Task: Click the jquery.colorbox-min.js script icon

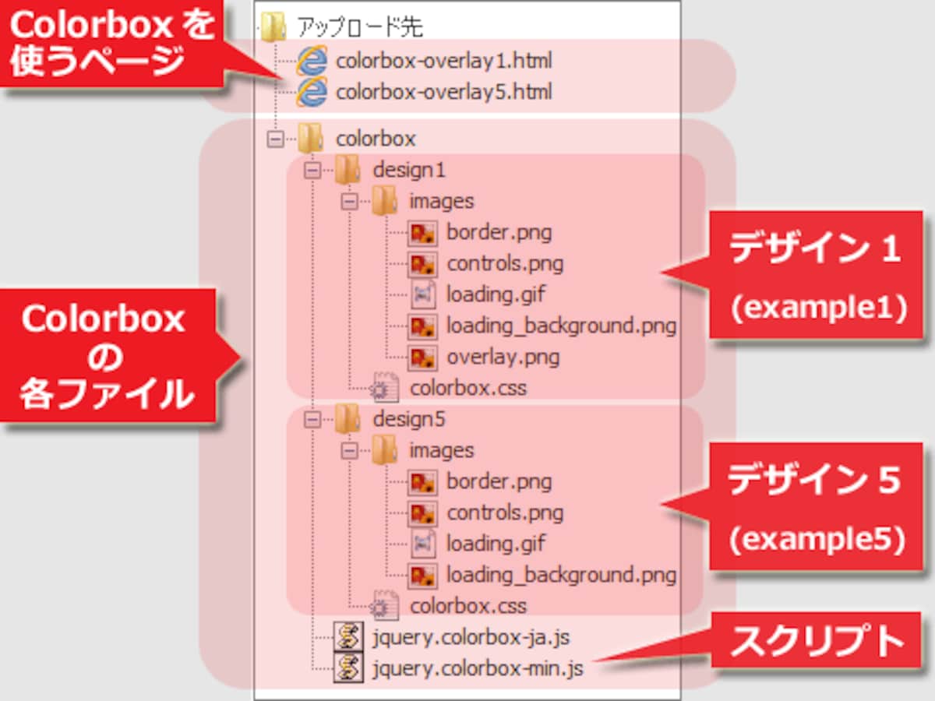Action: pyautogui.click(x=348, y=668)
